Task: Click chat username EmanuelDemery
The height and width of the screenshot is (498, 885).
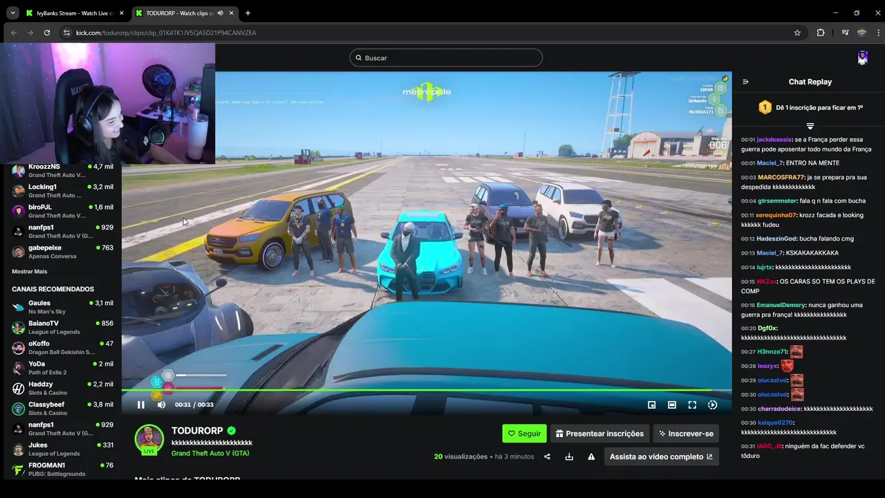Action: [x=781, y=305]
